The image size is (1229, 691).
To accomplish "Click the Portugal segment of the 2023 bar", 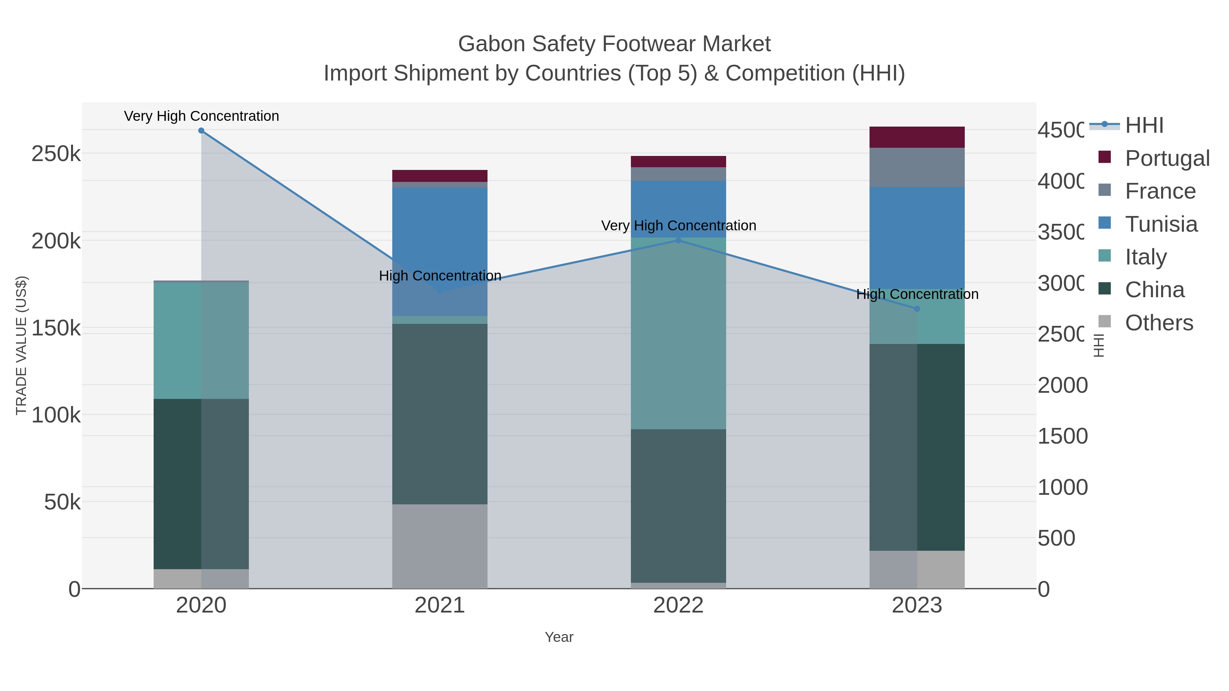I will (917, 137).
